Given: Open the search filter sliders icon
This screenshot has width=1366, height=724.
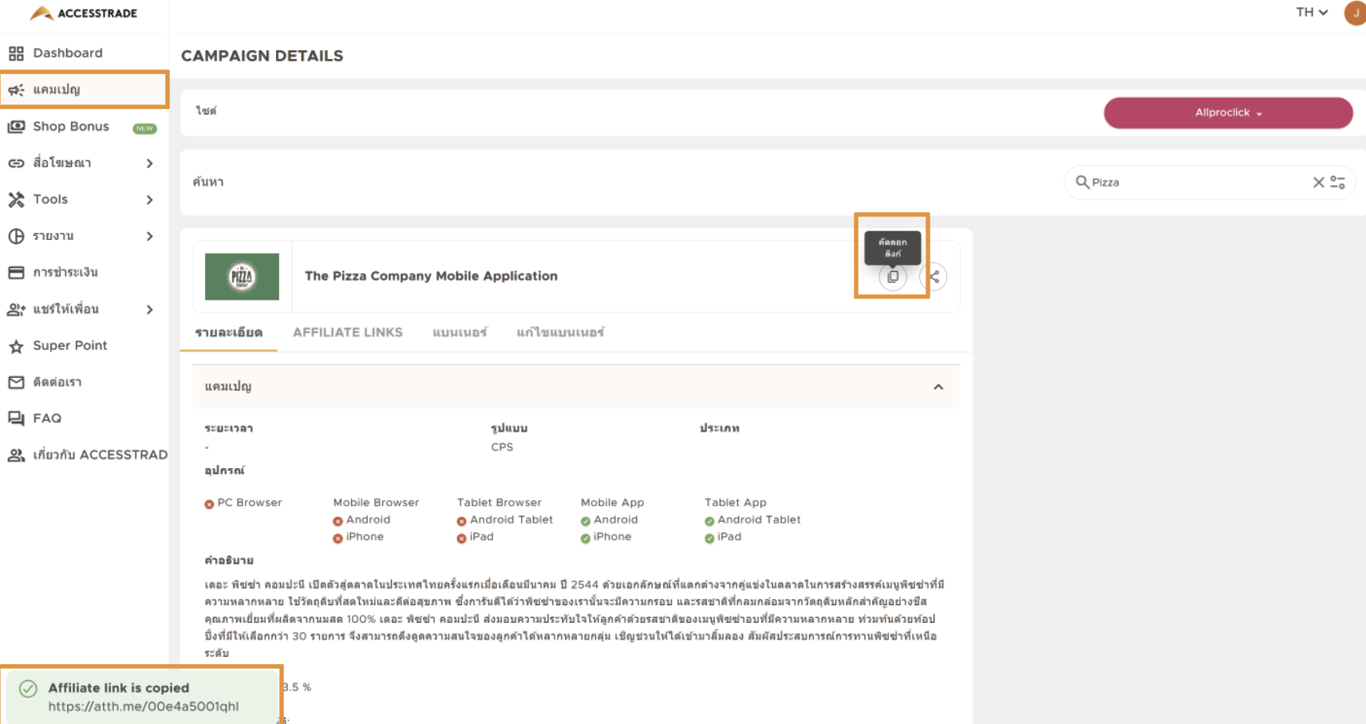Looking at the screenshot, I should [1338, 183].
